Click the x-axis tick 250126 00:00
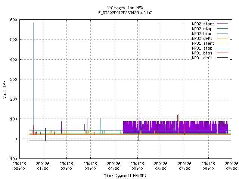Viewport: 239px width, 179px height. pos(19,166)
